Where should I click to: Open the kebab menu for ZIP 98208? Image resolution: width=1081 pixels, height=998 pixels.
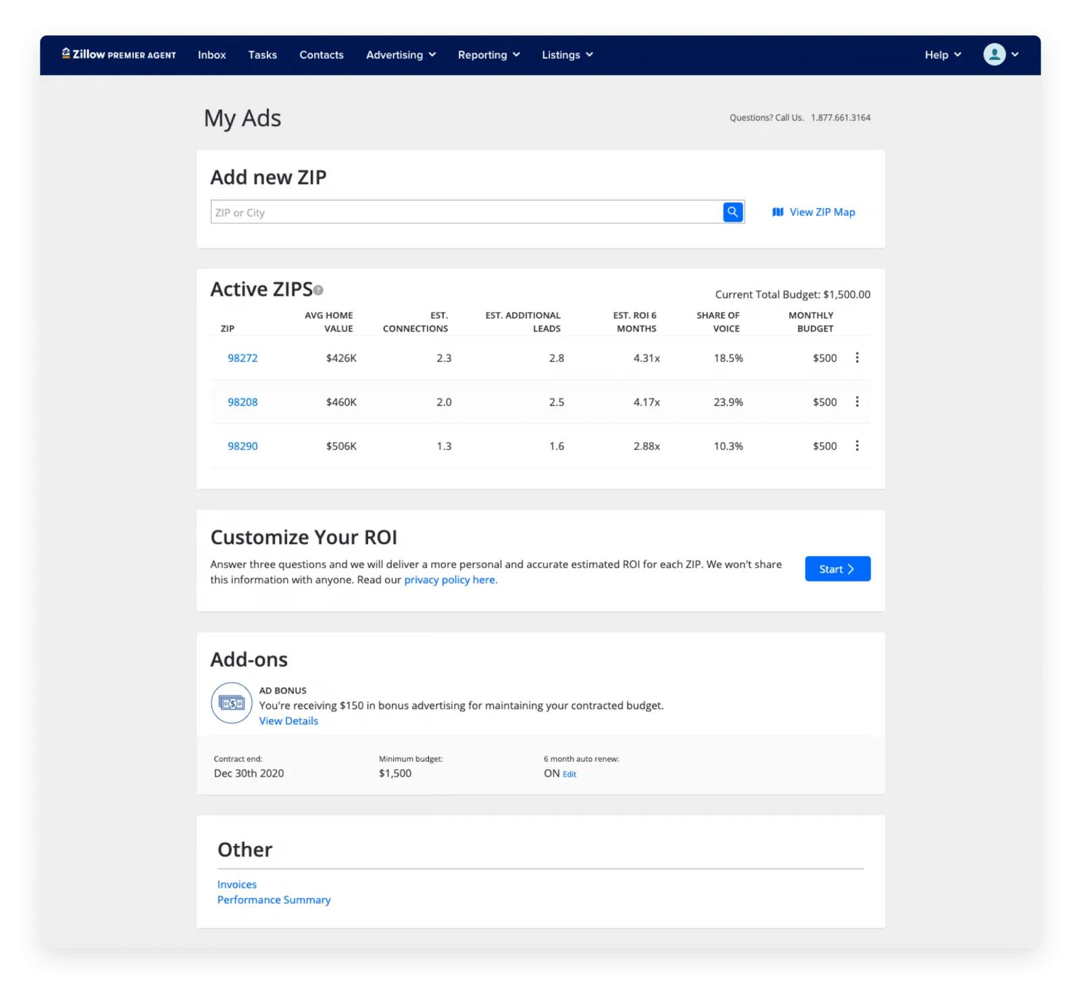(x=857, y=402)
